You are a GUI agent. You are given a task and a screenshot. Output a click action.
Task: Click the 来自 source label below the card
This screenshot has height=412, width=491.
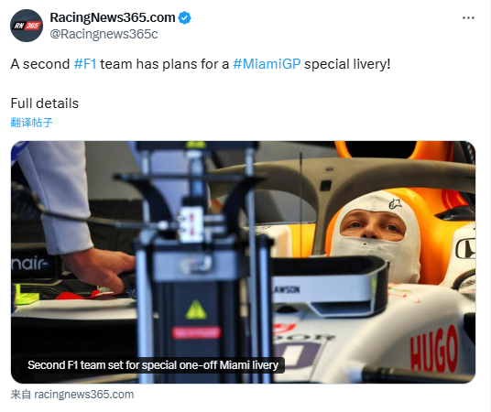coord(21,395)
